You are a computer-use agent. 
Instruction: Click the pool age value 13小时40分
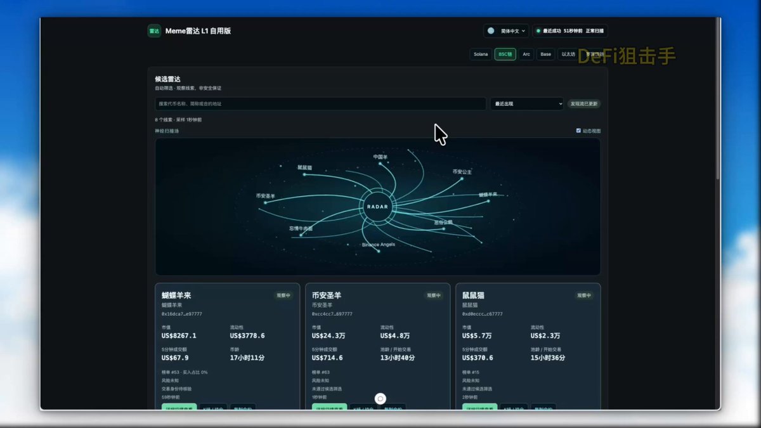[398, 358]
